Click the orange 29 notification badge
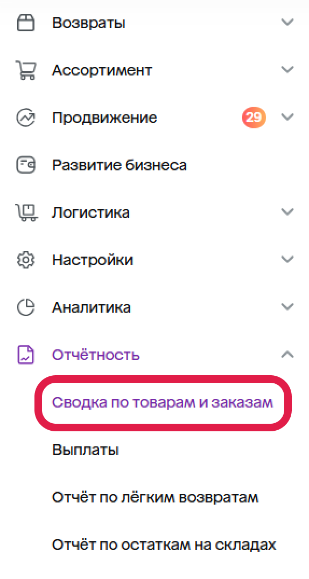This screenshot has height=579, width=309. (x=254, y=118)
